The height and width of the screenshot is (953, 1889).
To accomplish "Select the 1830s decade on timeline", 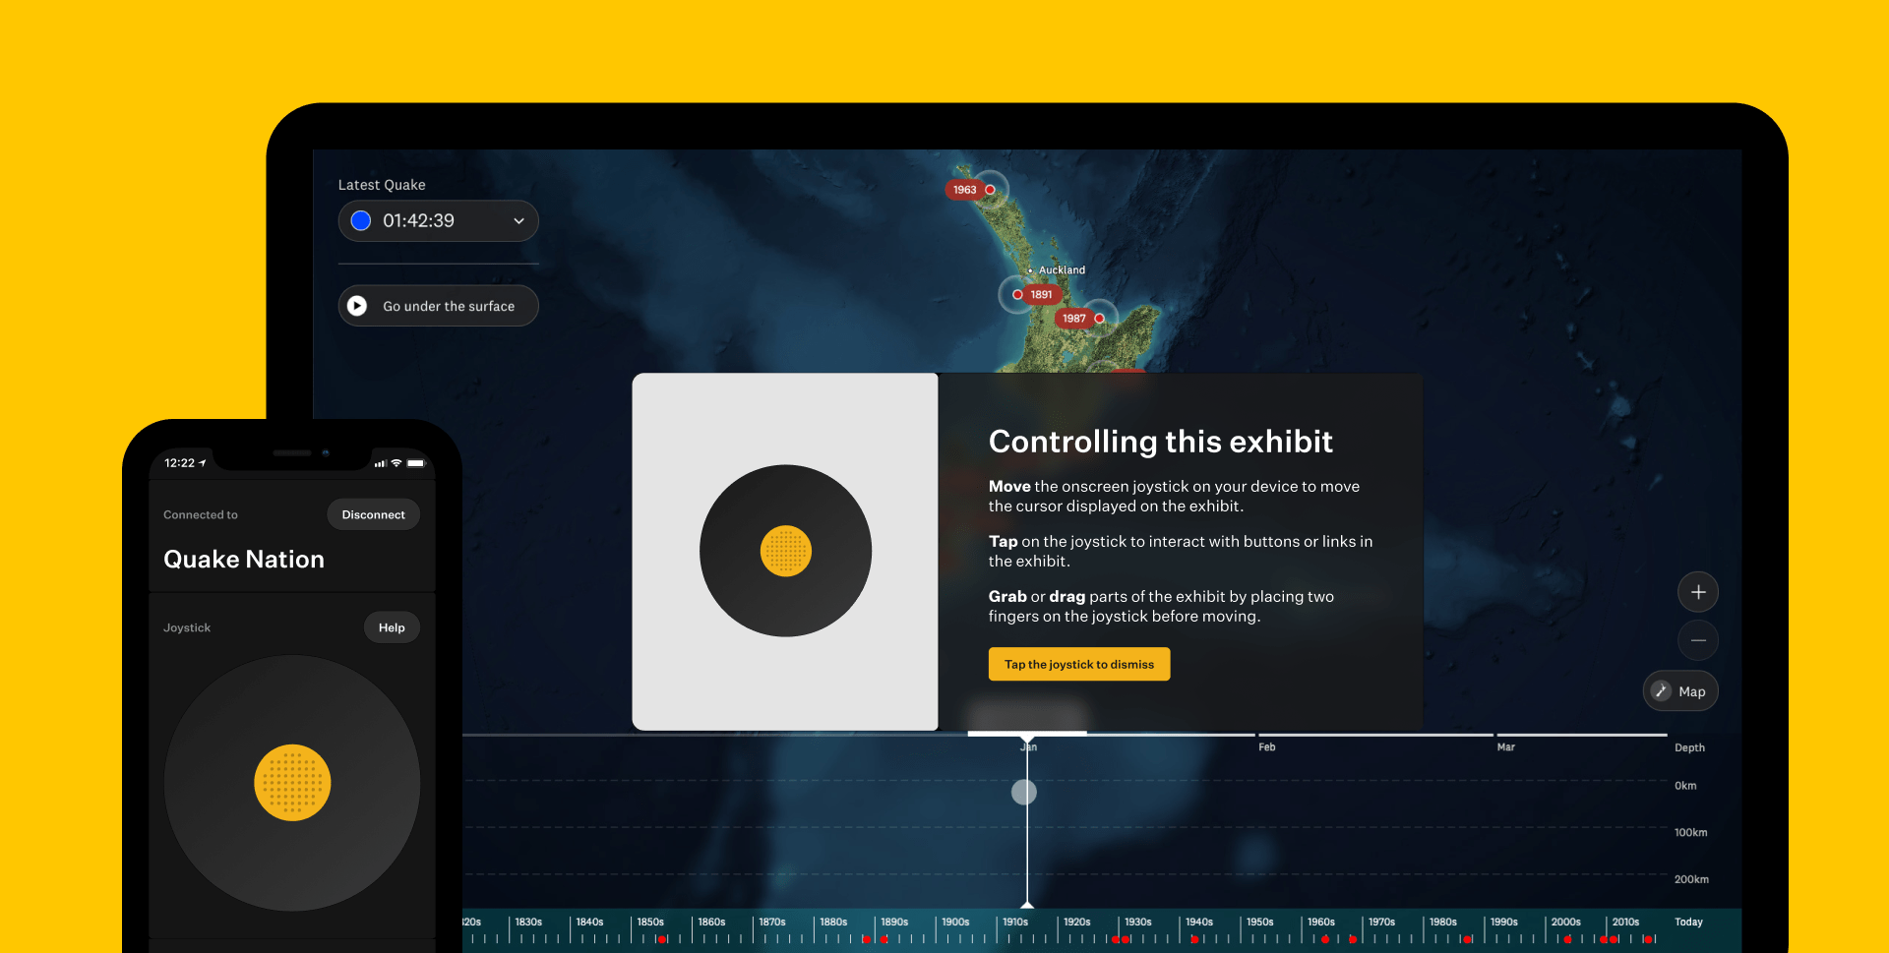I will point(529,923).
